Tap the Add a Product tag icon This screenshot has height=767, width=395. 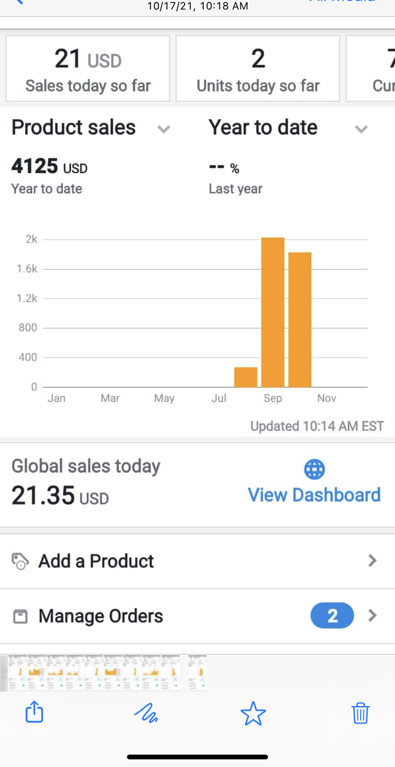(x=20, y=561)
